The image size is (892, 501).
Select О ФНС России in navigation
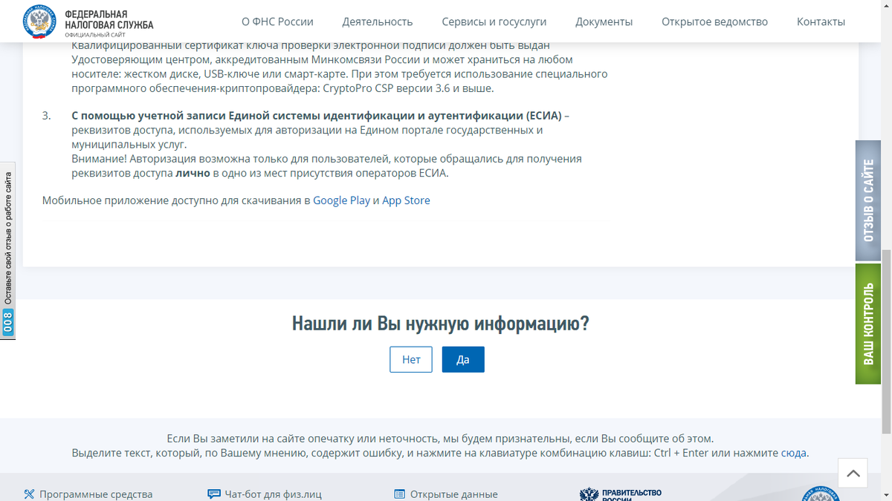(x=277, y=22)
